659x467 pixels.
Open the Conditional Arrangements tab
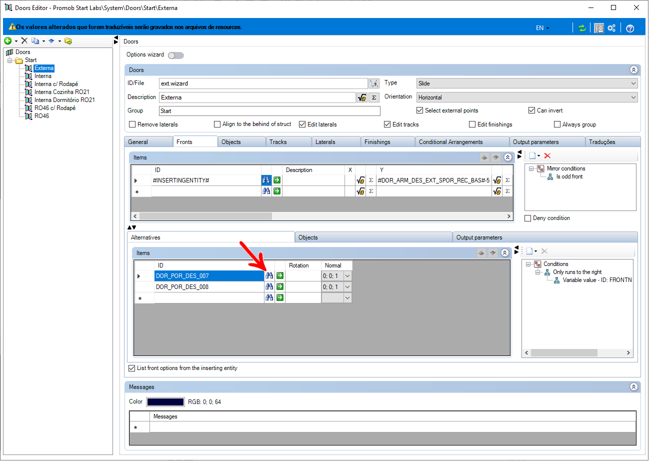[462, 142]
